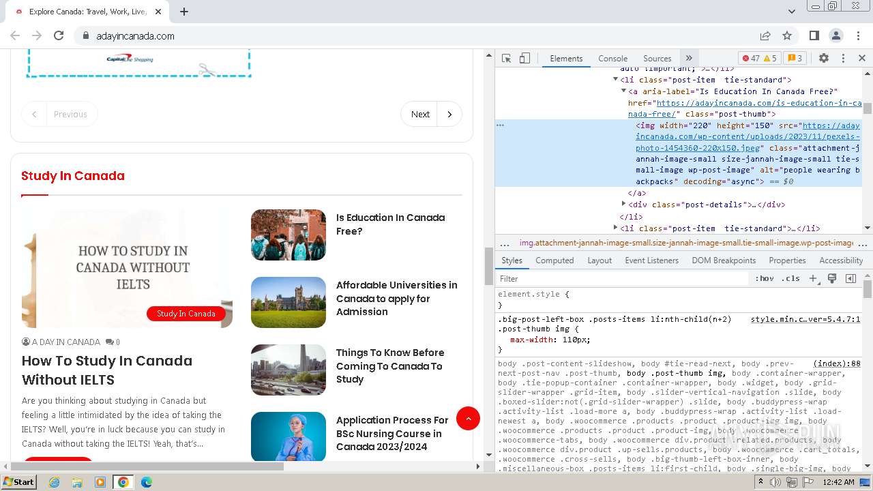Open the ellipsis menu on selected img node
The width and height of the screenshot is (873, 491).
[x=501, y=125]
